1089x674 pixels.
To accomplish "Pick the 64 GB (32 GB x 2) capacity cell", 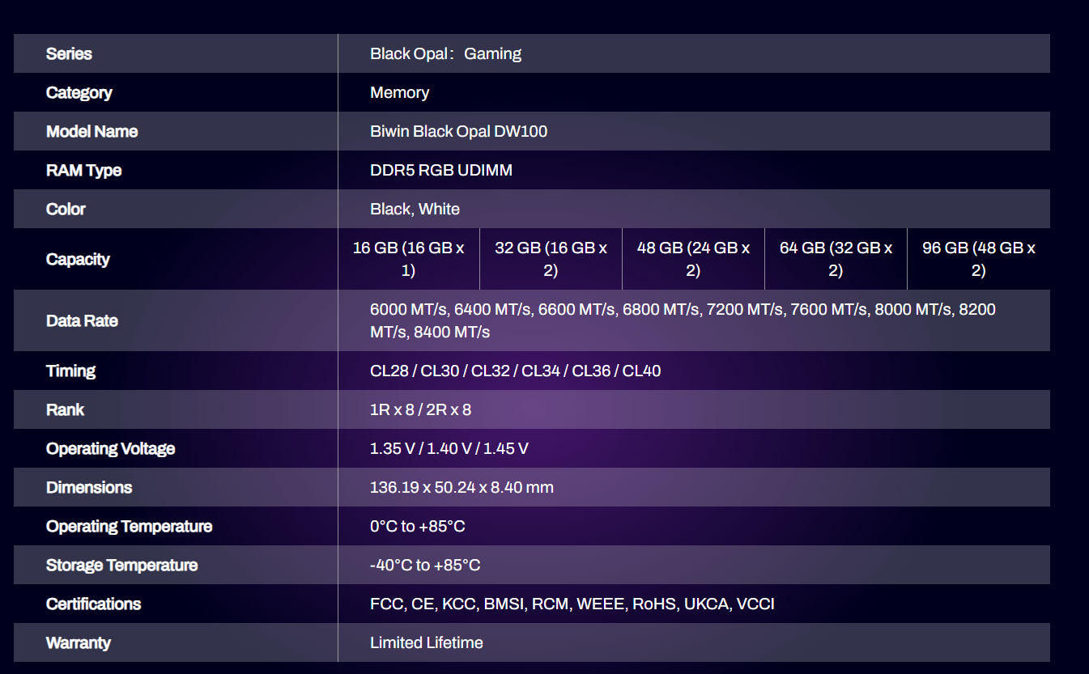I will (836, 260).
